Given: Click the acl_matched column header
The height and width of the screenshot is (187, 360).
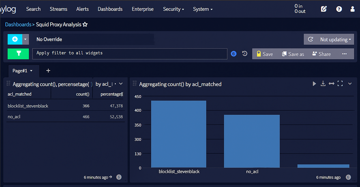Looking at the screenshot, I should pyautogui.click(x=19, y=94).
